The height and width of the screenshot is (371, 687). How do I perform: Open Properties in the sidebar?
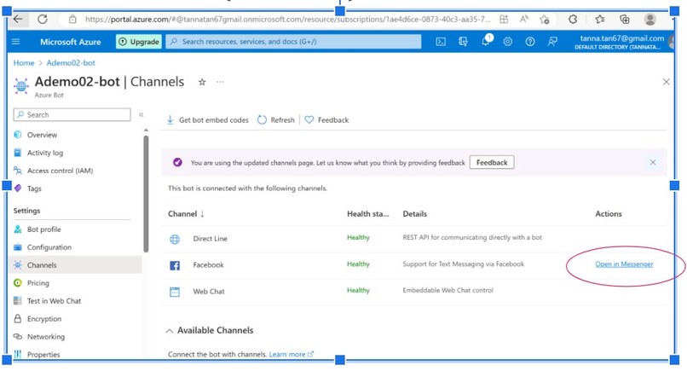[43, 354]
